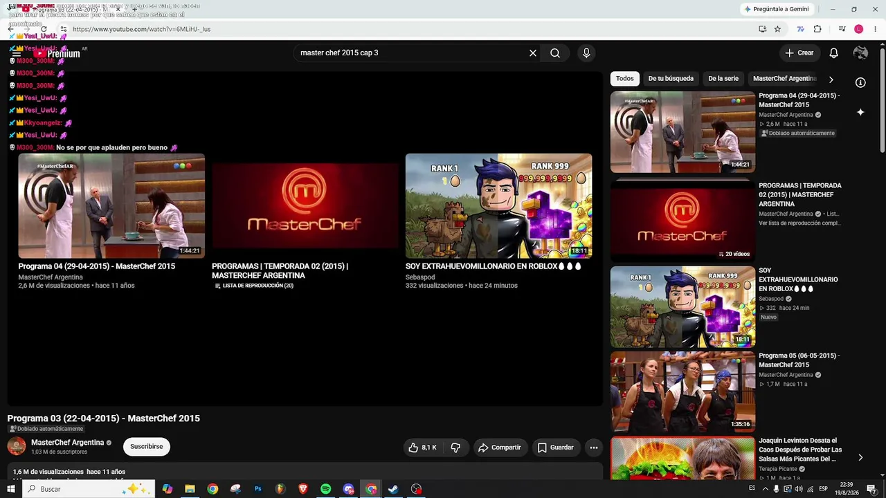The image size is (886, 498).
Task: Show more filter chips with the chevron
Action: pyautogui.click(x=831, y=80)
